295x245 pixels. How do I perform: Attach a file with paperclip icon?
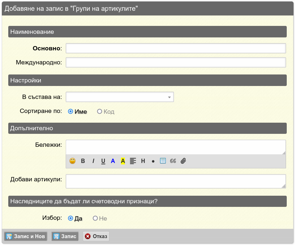coord(183,161)
